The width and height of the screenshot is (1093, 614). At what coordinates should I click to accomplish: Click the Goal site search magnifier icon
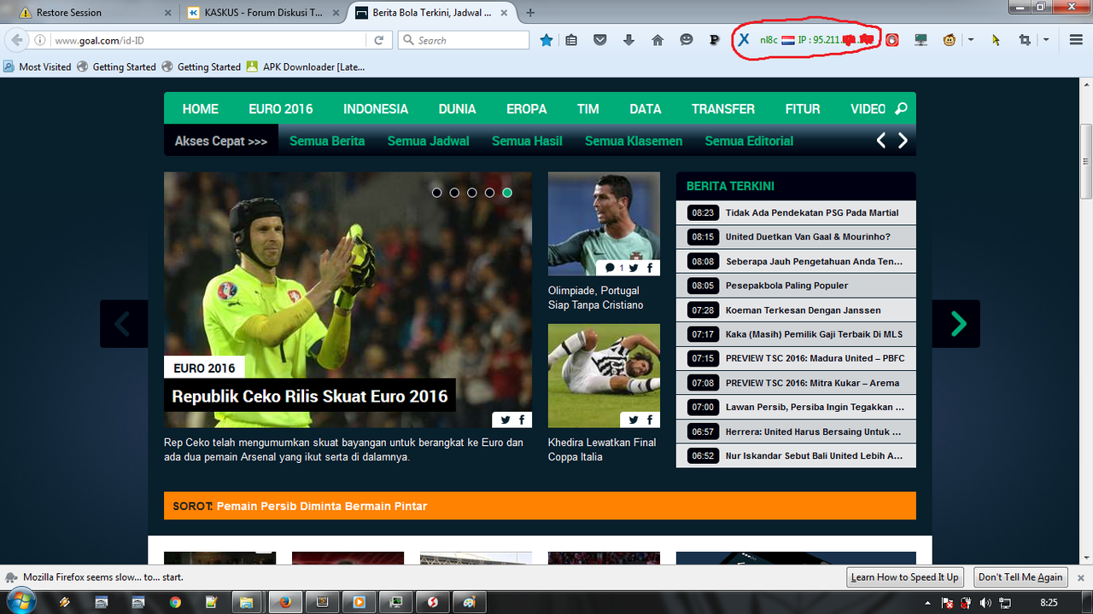click(x=901, y=109)
